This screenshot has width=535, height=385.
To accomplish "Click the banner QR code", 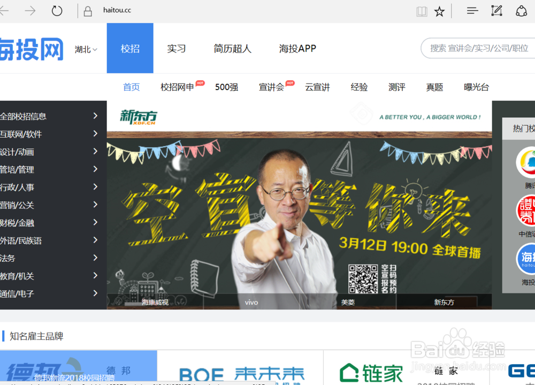I will pyautogui.click(x=363, y=279).
